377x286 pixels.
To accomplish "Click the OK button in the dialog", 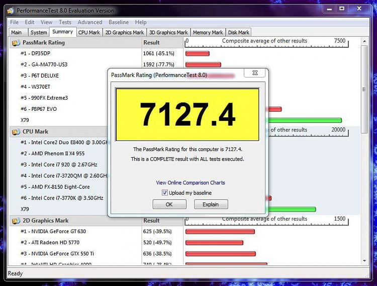I will pyautogui.click(x=169, y=204).
